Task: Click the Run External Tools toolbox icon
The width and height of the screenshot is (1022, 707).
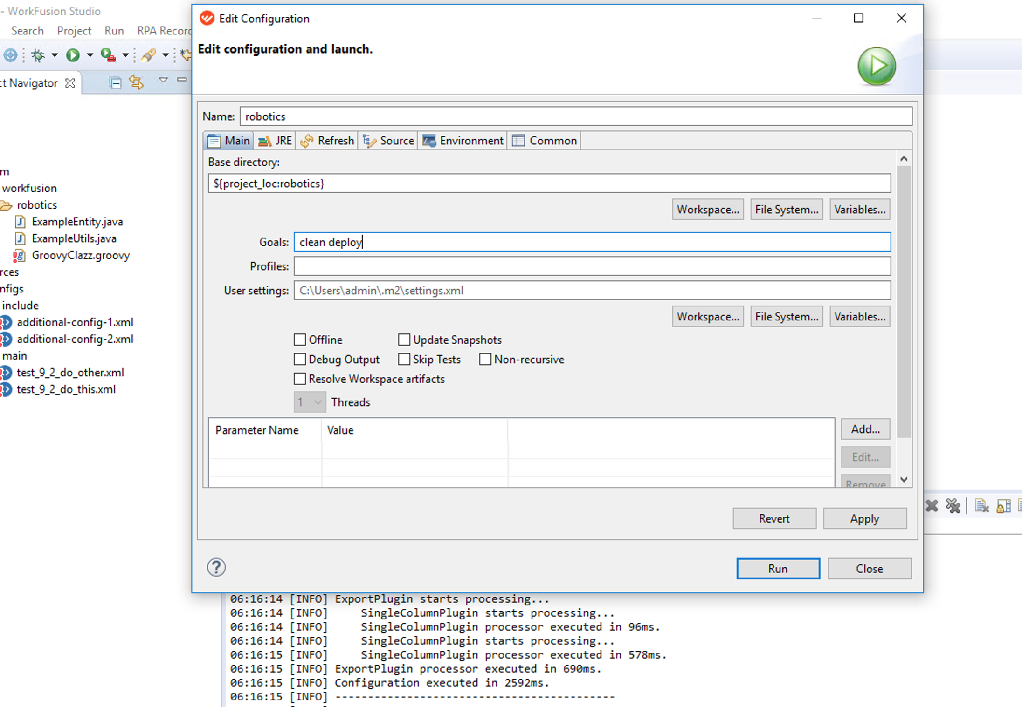Action: point(108,55)
